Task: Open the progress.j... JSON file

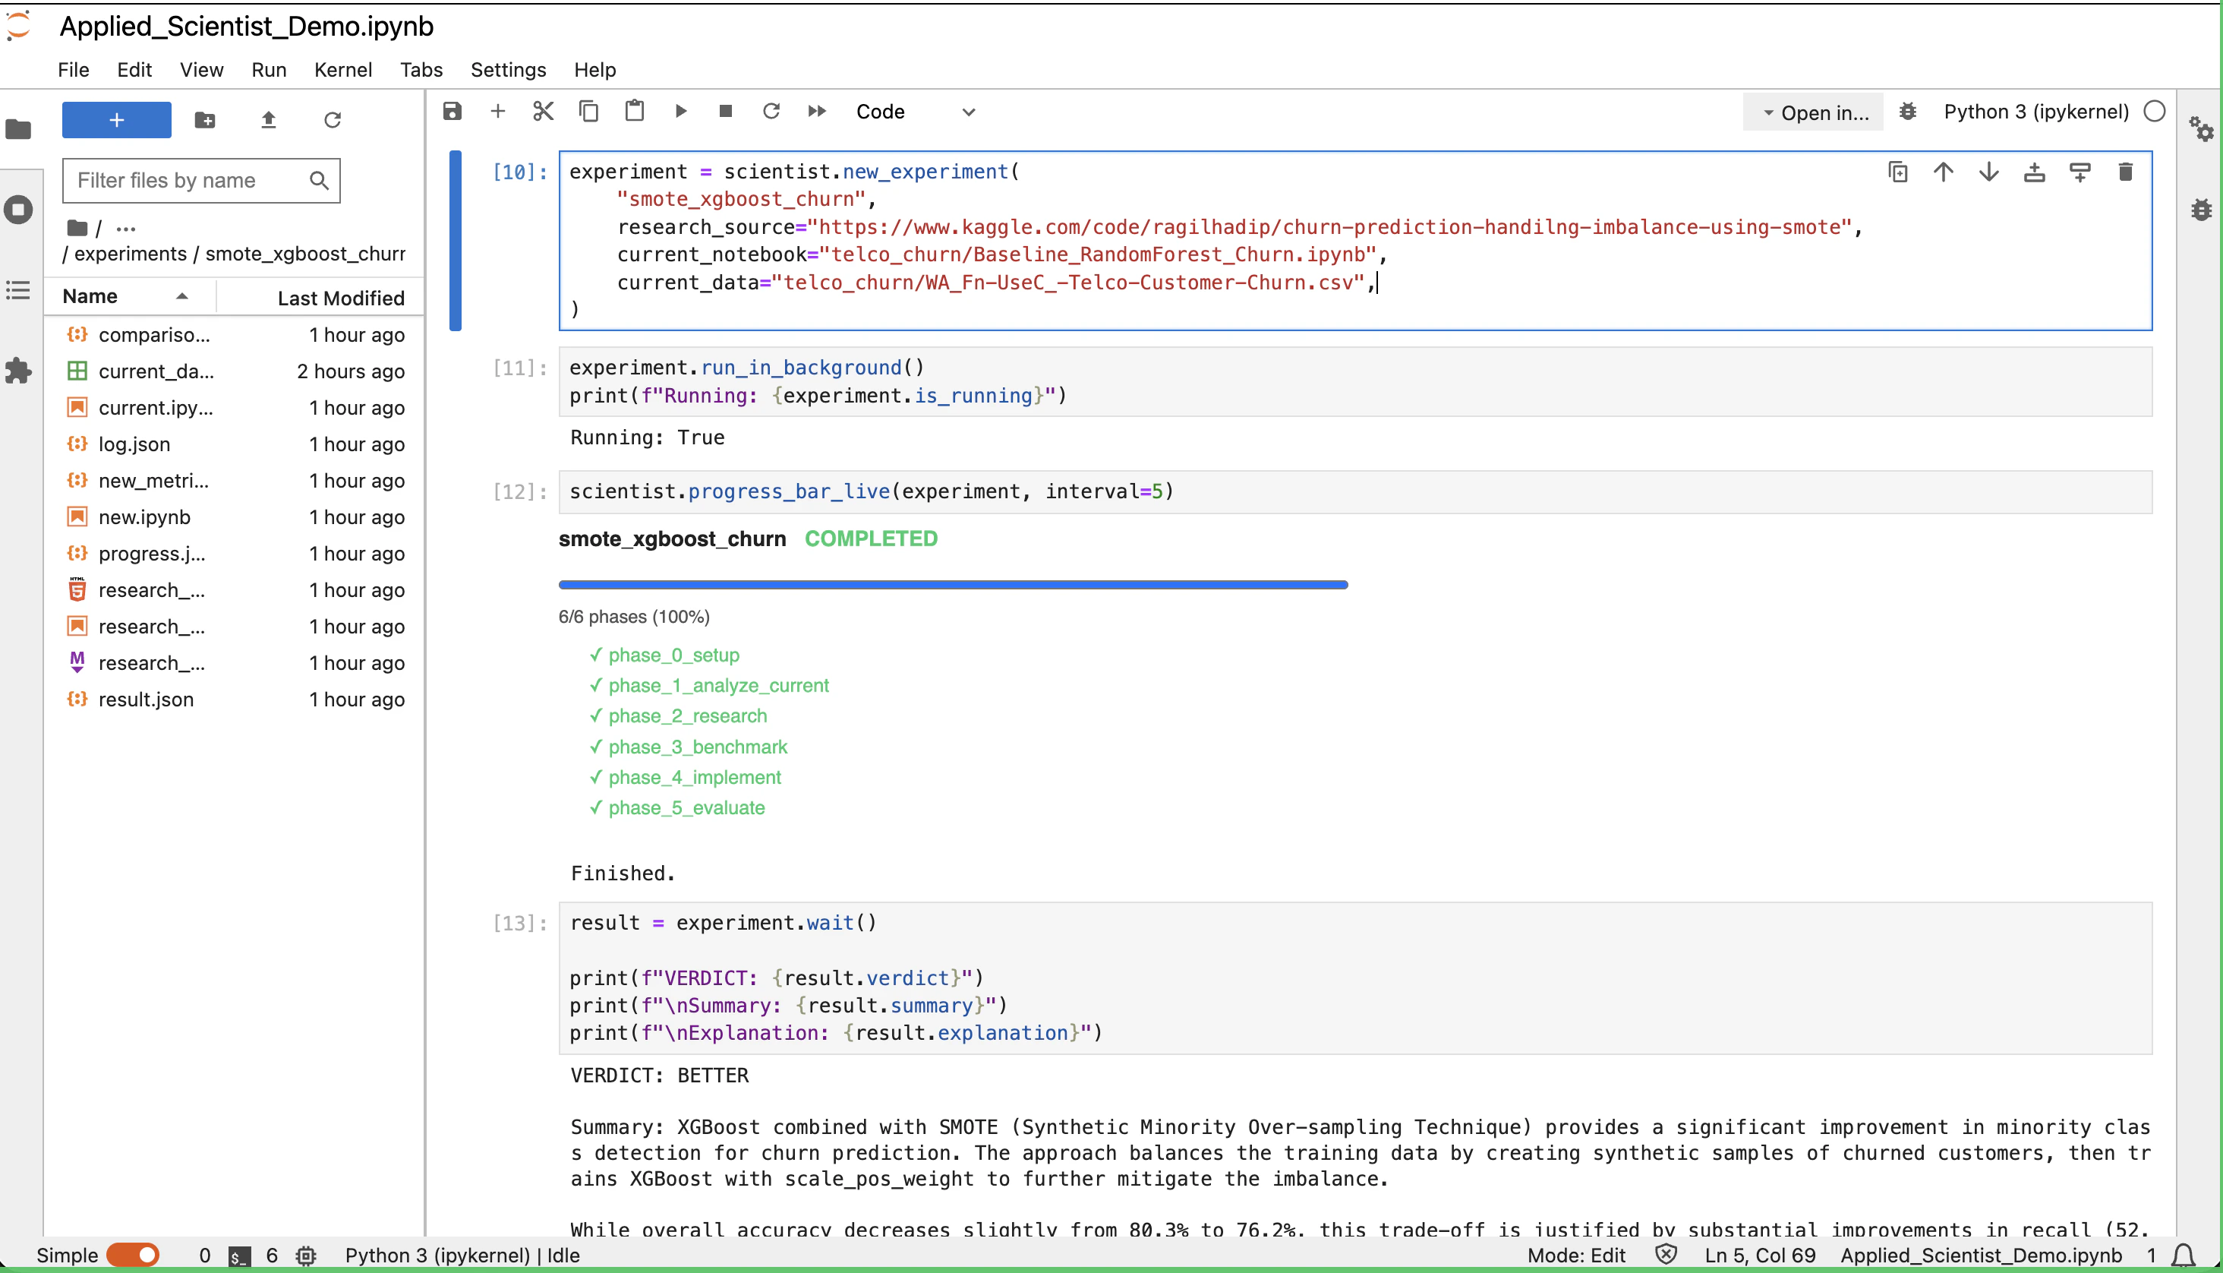Action: [x=234, y=554]
